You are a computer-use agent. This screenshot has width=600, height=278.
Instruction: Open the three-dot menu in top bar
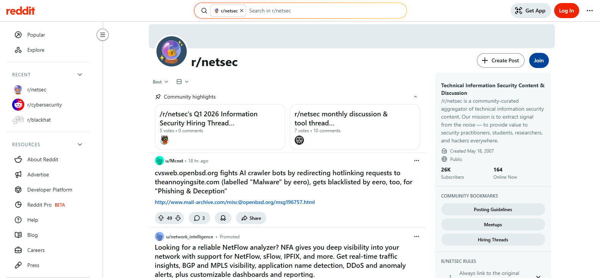589,11
